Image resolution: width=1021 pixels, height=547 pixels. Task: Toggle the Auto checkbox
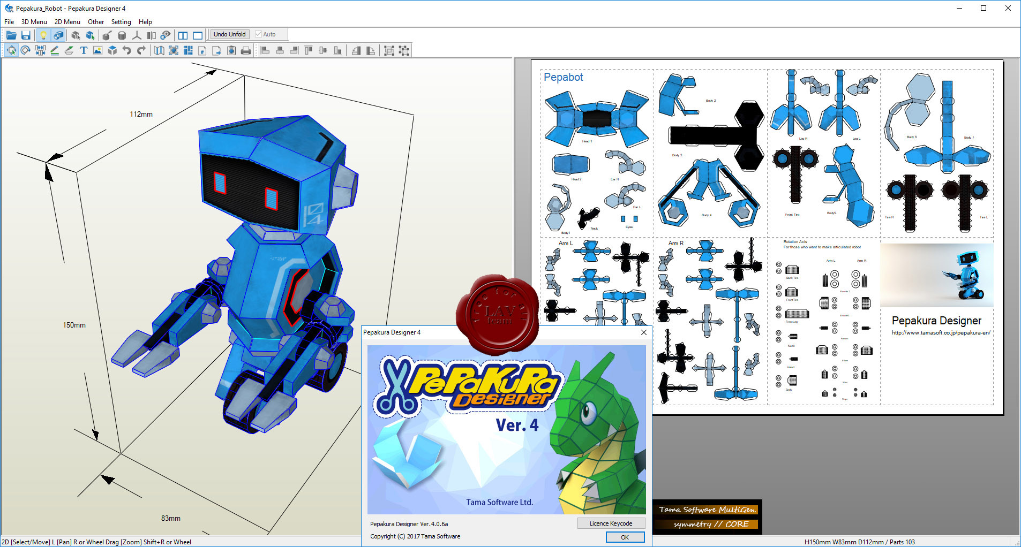[x=266, y=34]
